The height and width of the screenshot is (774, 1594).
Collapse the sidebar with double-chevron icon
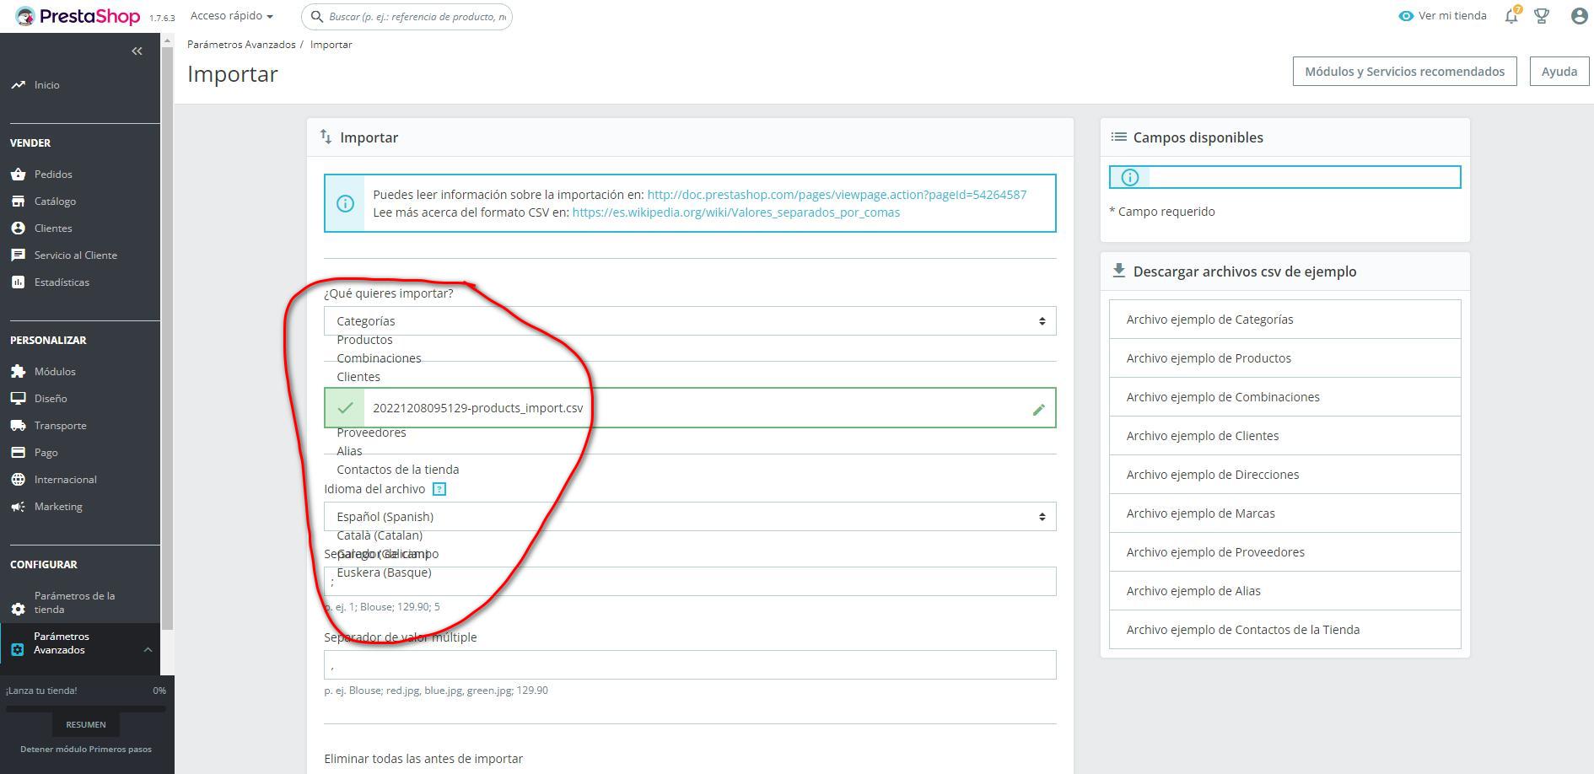(137, 51)
